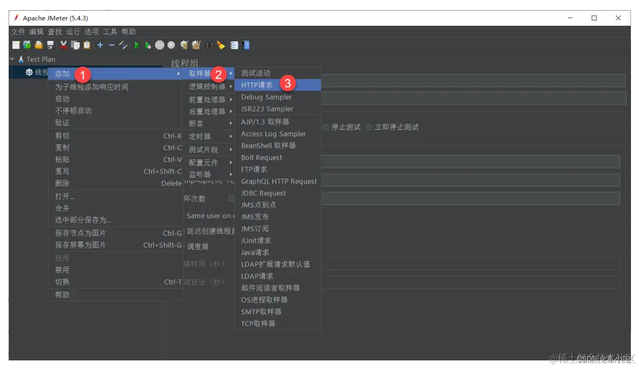639x368 pixels.
Task: Click the Test Plan flask icon
Action: point(21,60)
